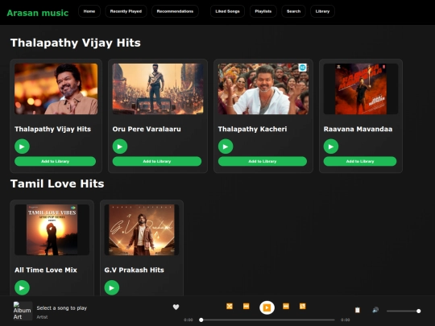Skip to the next track
The height and width of the screenshot is (326, 435).
tap(286, 306)
